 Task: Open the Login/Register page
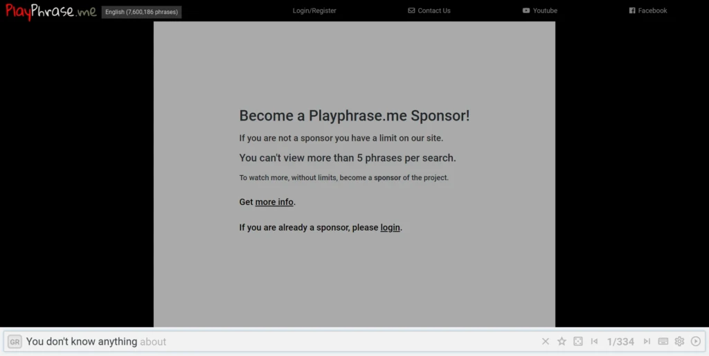(x=314, y=11)
